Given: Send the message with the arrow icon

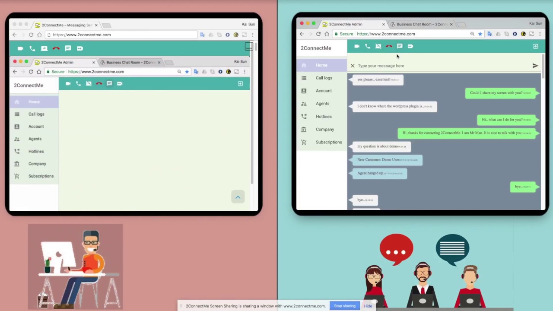Looking at the screenshot, I should pyautogui.click(x=535, y=66).
